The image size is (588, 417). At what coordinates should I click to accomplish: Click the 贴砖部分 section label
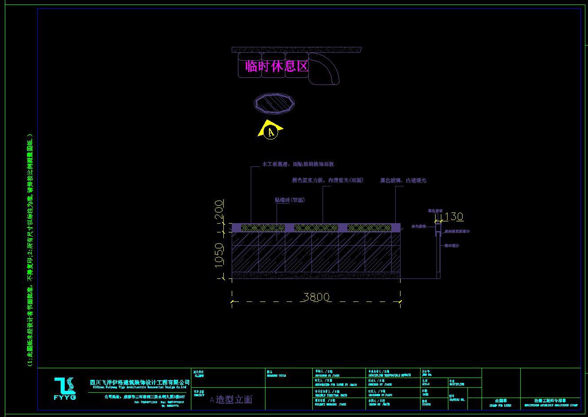tap(452, 245)
